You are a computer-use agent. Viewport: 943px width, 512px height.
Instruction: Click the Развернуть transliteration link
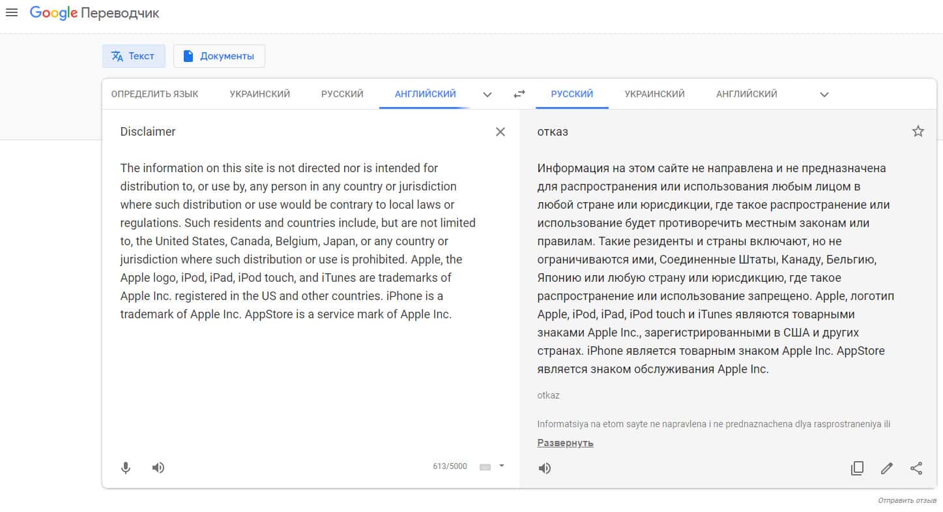565,443
